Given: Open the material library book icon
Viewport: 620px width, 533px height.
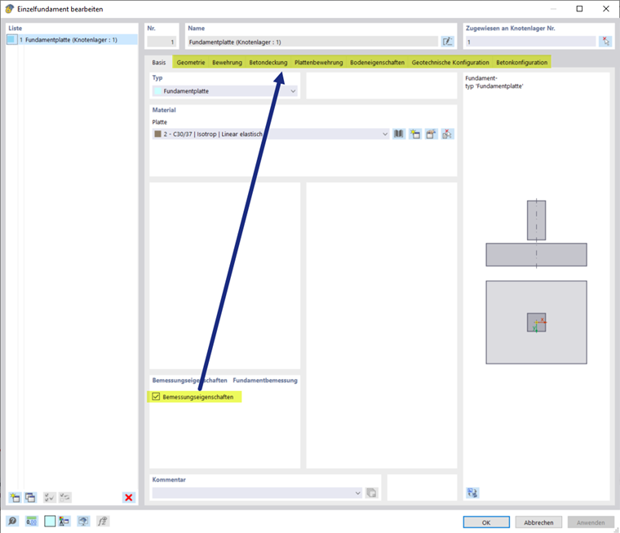Looking at the screenshot, I should coord(399,134).
